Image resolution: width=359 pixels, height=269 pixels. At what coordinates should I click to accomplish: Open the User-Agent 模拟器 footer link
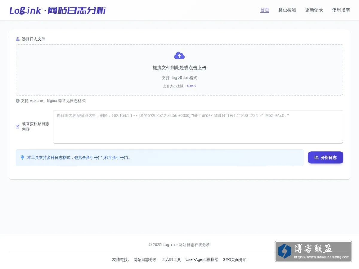tap(202, 260)
